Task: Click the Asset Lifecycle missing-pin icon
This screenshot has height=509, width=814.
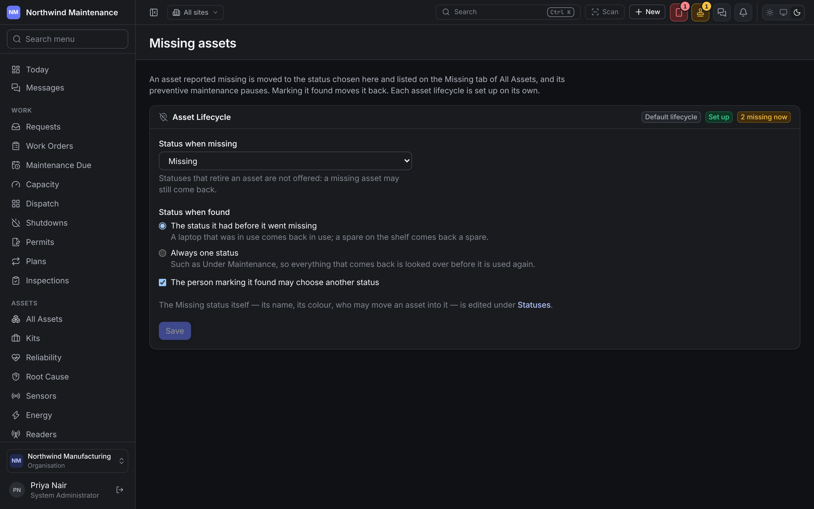Action: click(163, 117)
